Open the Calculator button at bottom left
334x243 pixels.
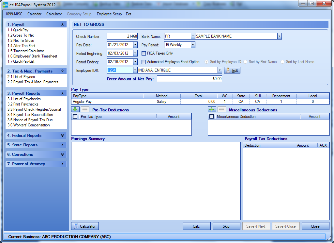85,226
